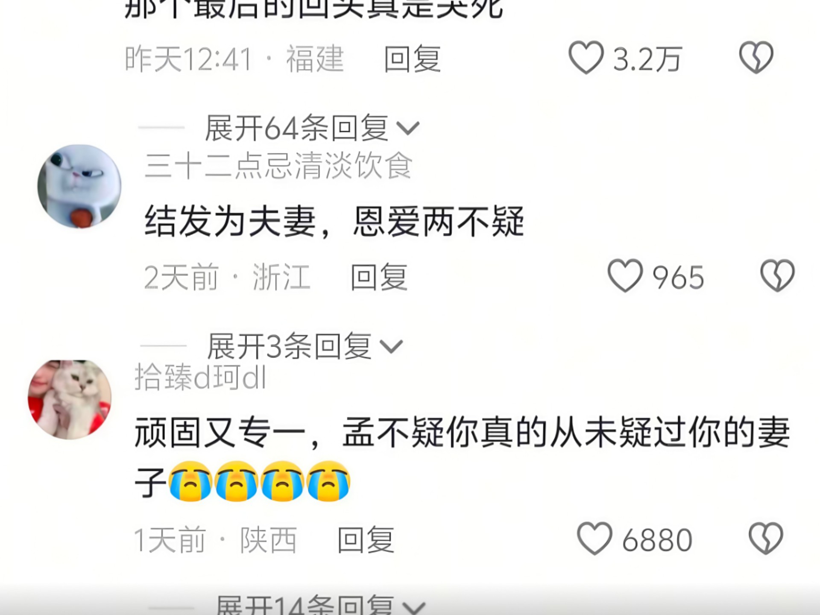This screenshot has width=820, height=615.
Task: Dislike the comment from 陕西
Action: 766,539
